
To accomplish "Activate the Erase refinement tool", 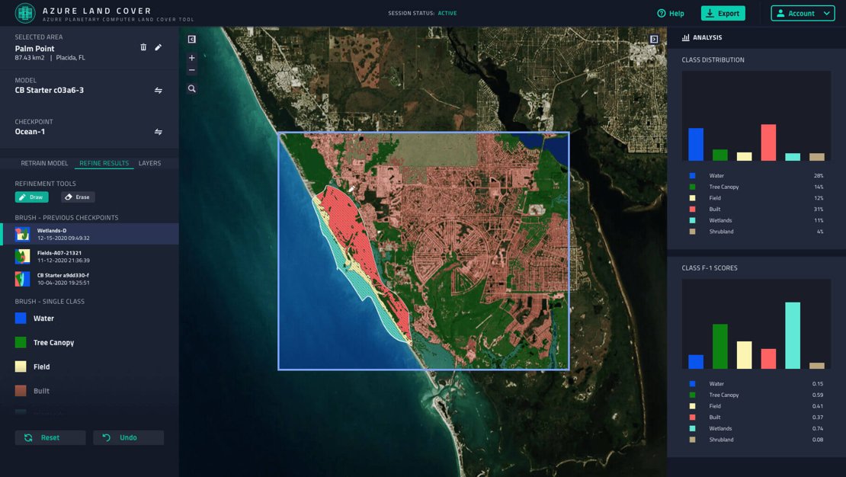I will click(78, 197).
